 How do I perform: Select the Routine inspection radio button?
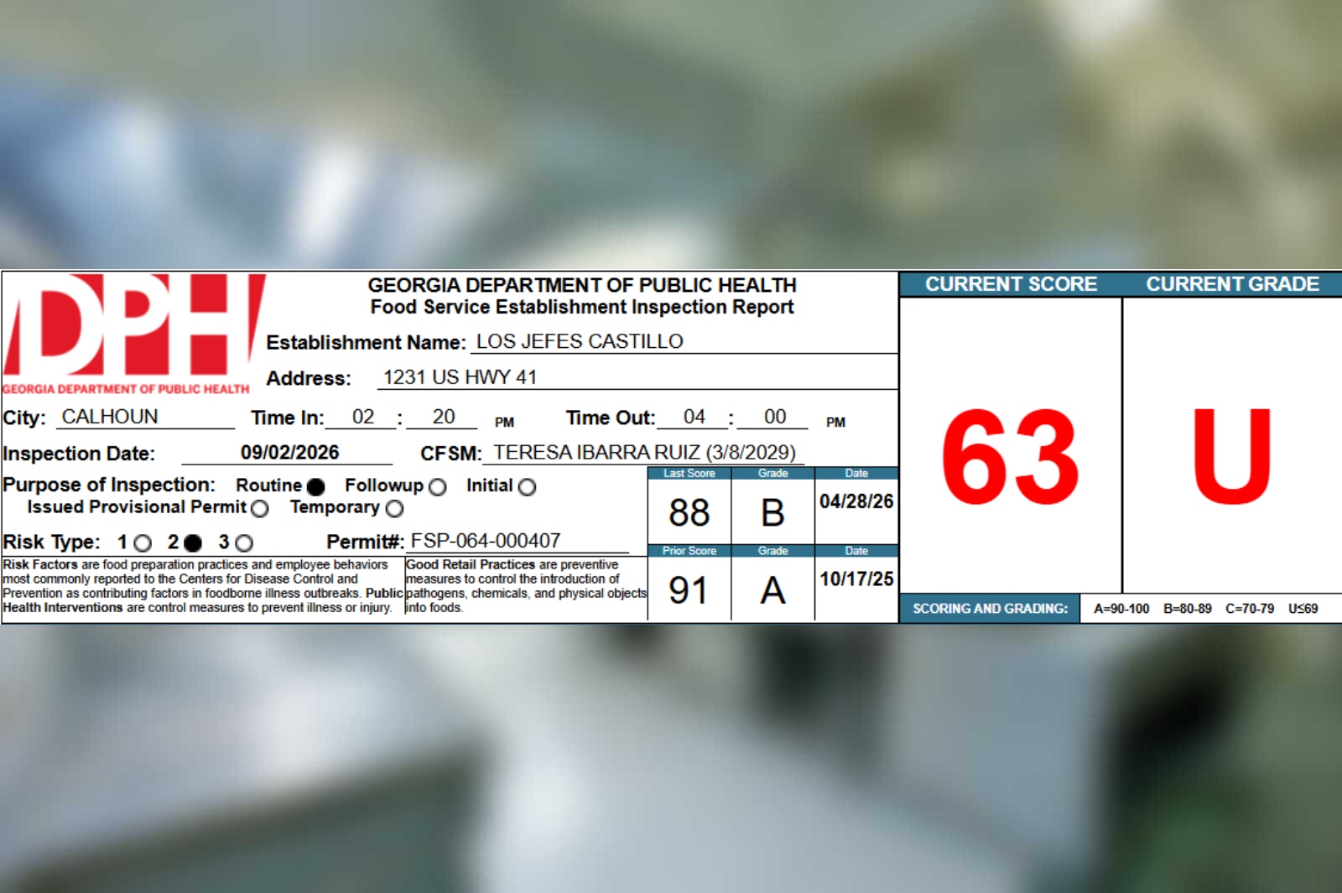(x=316, y=486)
